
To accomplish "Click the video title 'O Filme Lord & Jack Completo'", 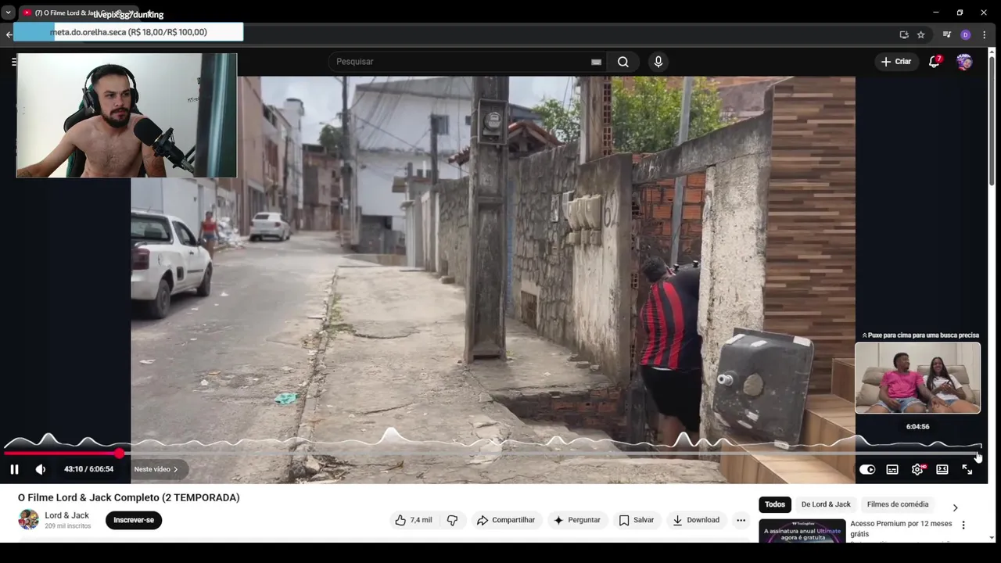I will 128,497.
